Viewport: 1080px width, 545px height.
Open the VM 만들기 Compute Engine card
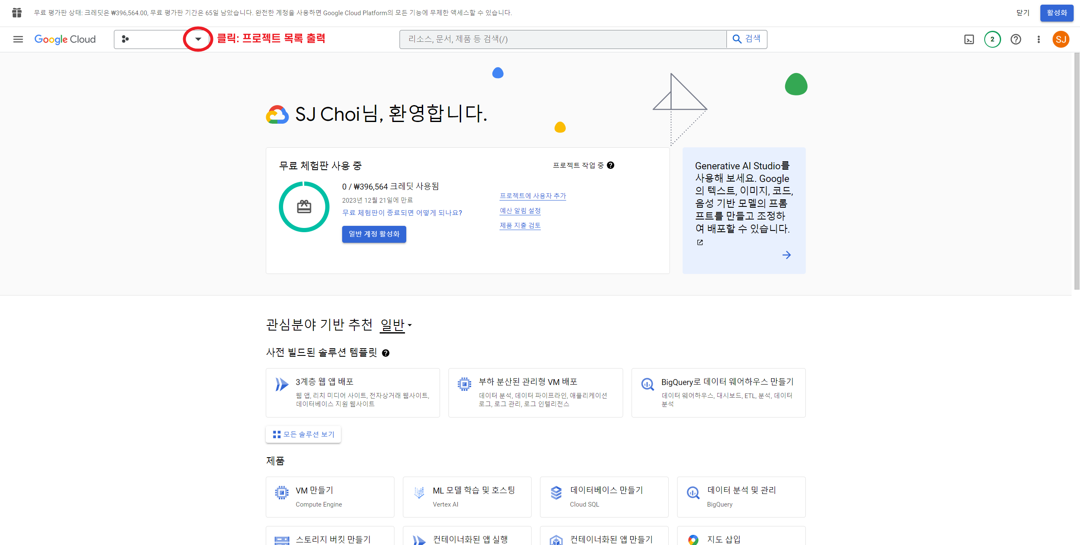point(330,497)
